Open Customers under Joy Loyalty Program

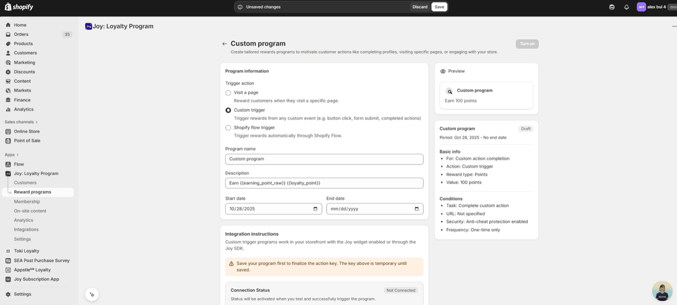25,183
